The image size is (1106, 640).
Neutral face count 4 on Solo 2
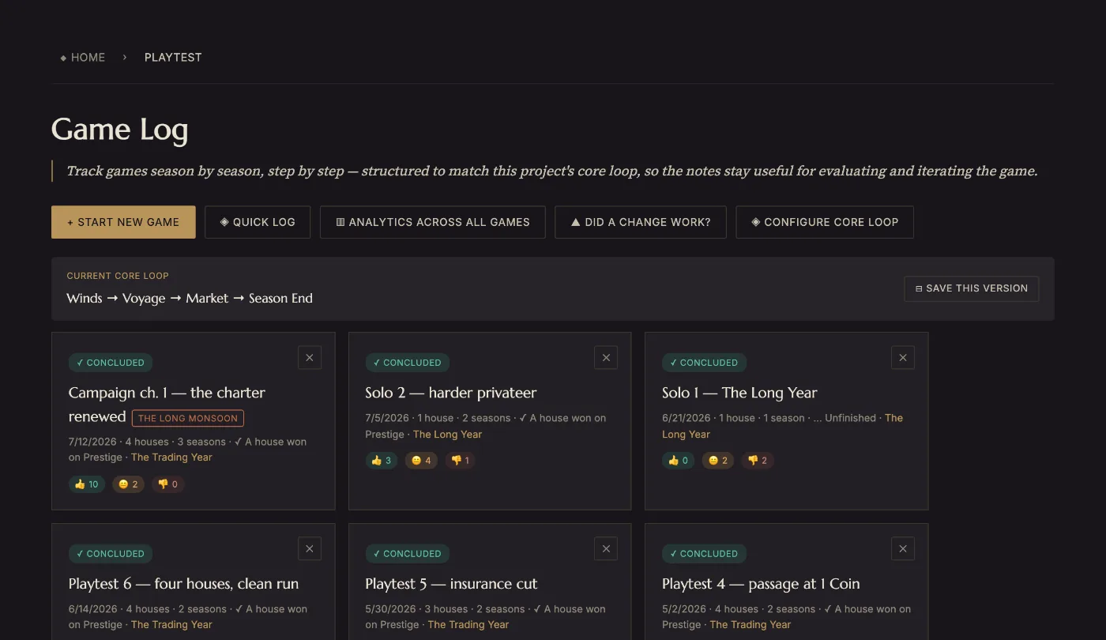[421, 461]
